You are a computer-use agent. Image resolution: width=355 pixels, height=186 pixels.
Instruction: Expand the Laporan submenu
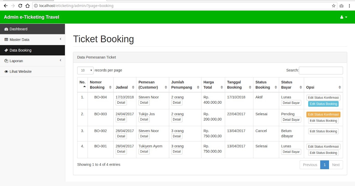point(33,61)
